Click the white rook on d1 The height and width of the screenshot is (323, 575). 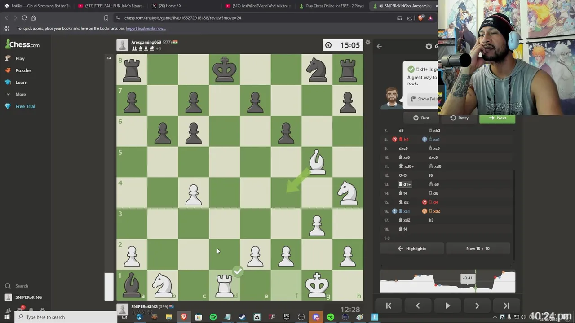(224, 285)
